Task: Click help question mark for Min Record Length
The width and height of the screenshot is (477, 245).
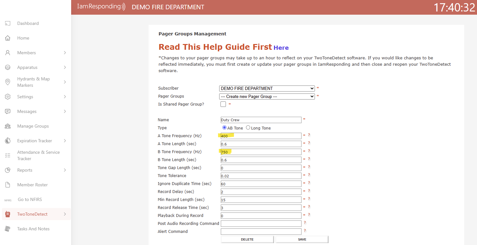Action: (309, 199)
